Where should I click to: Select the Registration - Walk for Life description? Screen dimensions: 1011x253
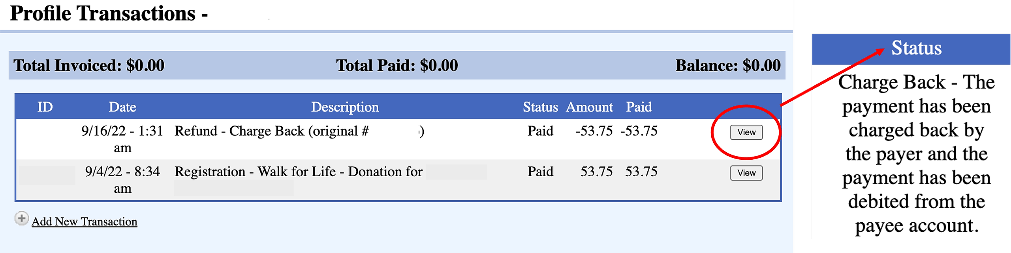298,172
